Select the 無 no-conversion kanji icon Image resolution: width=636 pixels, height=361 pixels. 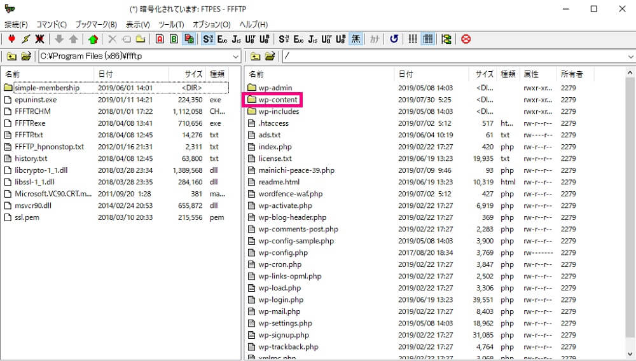[x=356, y=39]
